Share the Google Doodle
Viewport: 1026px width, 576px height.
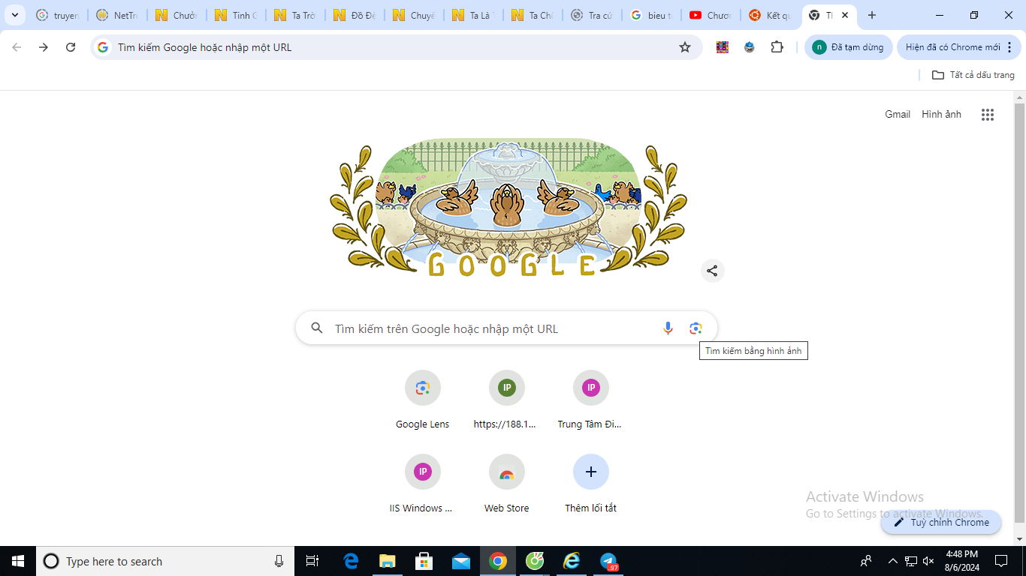712,271
